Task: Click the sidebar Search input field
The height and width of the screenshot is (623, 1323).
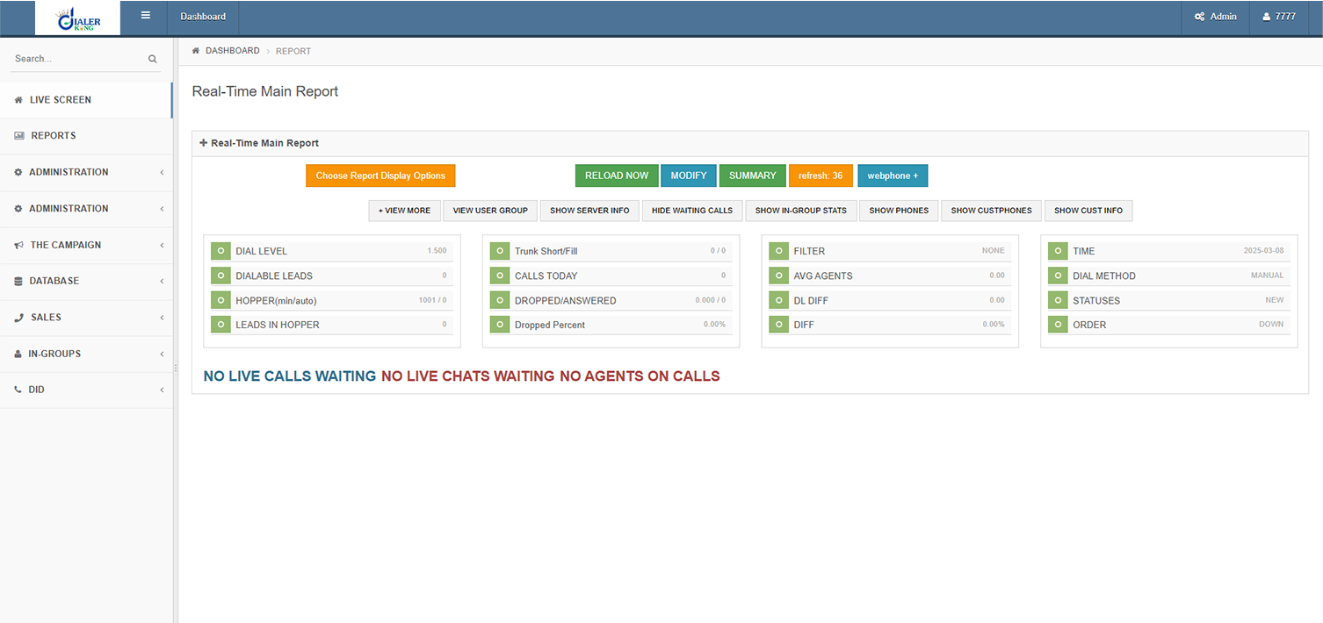Action: pos(77,59)
